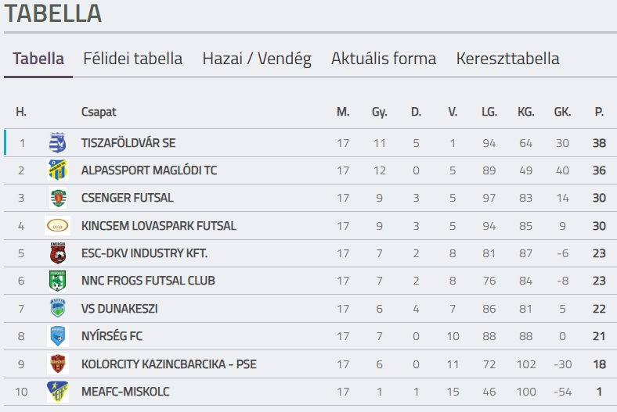Click the Kincsem Lovaspark Futsal logo
Viewport: 617px width, 412px height.
tap(57, 225)
